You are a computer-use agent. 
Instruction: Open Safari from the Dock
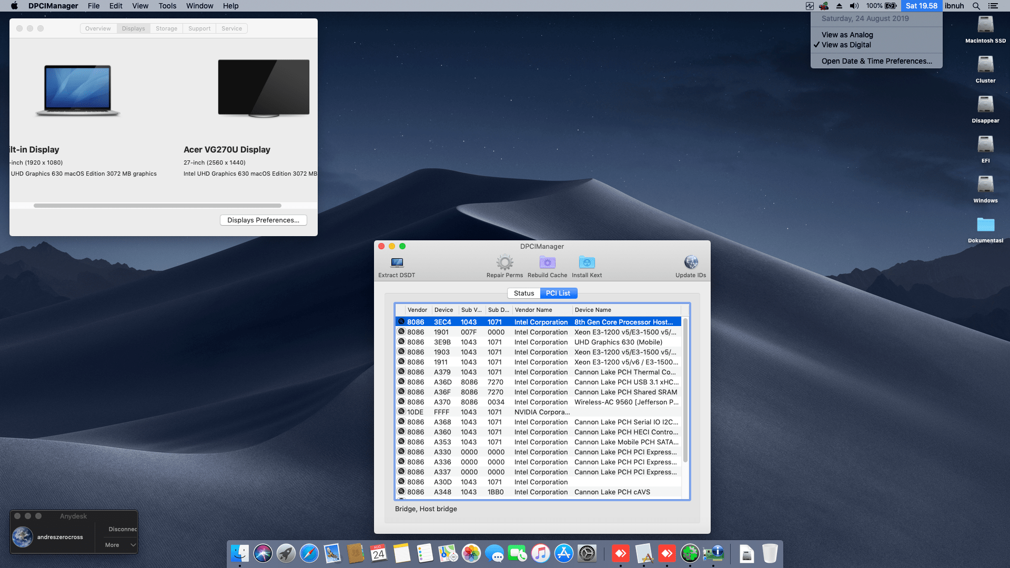309,553
